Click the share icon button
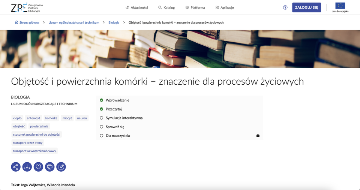The width and height of the screenshot is (360, 190). point(16,167)
